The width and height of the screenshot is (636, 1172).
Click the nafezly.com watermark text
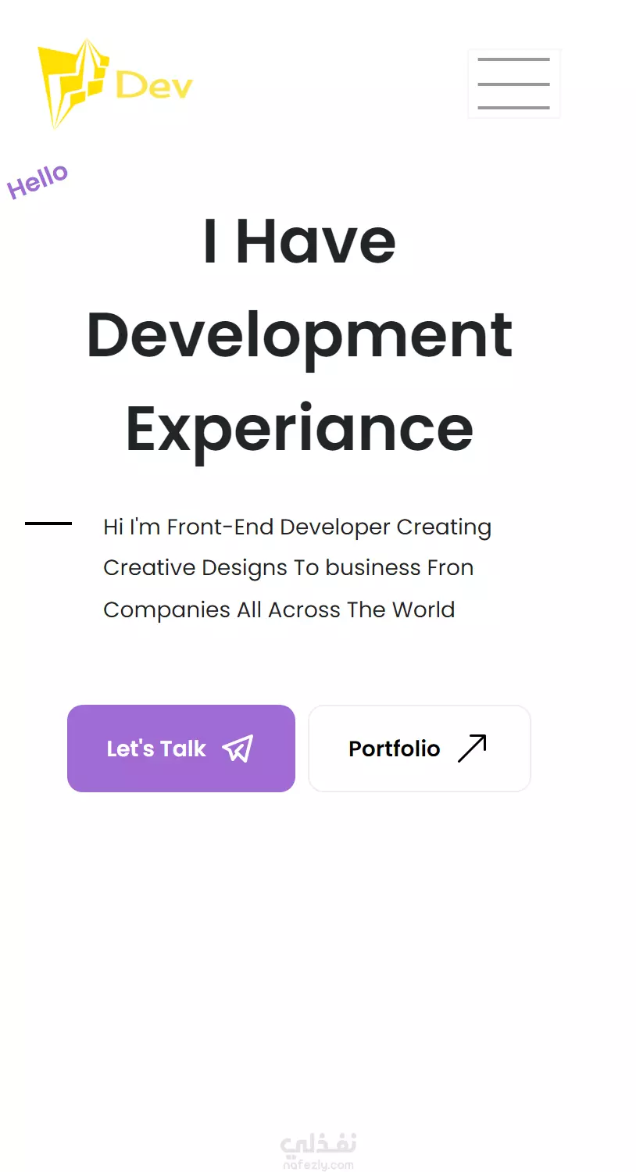[x=318, y=1165]
